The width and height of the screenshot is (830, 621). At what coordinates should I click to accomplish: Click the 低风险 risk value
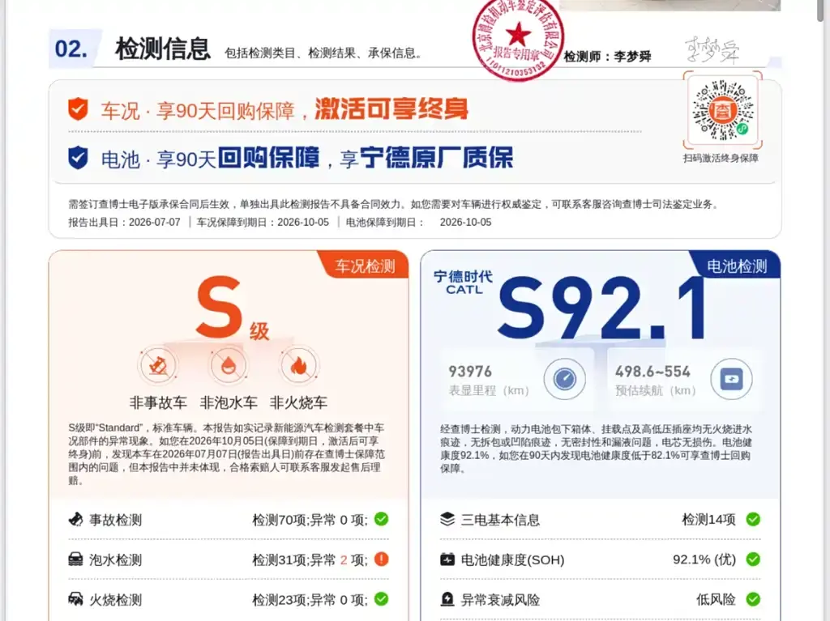click(717, 599)
